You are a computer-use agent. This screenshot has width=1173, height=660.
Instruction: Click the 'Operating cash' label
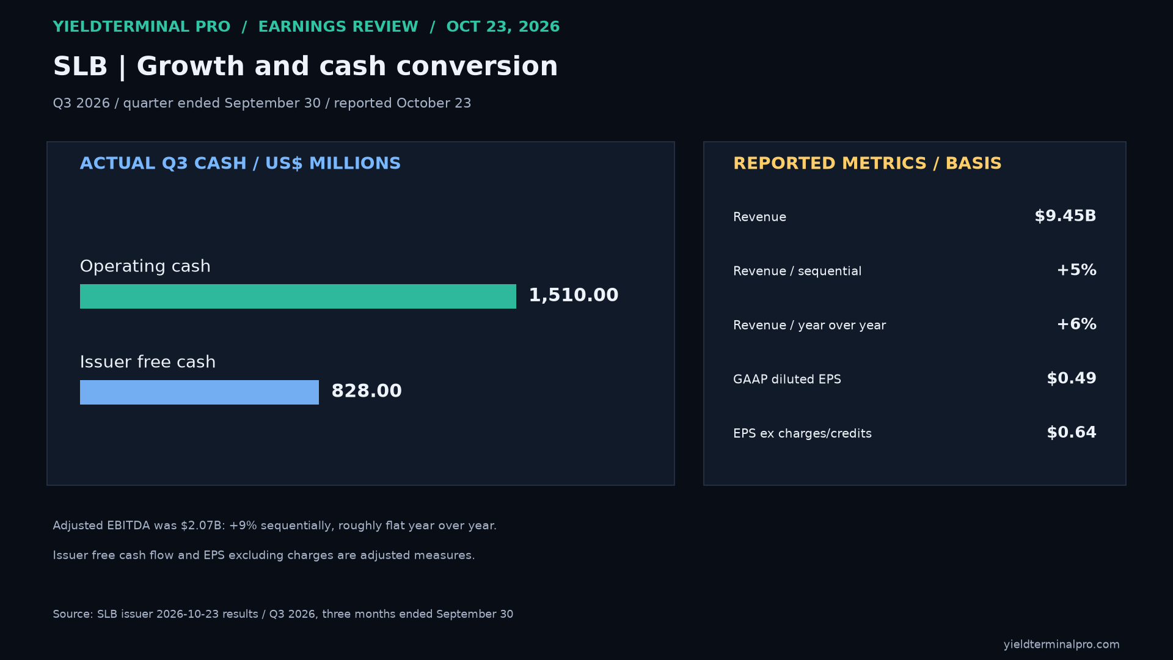click(x=145, y=266)
